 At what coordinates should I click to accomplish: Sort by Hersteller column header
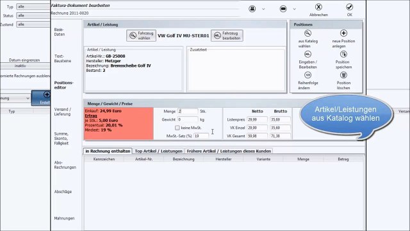coord(224,159)
